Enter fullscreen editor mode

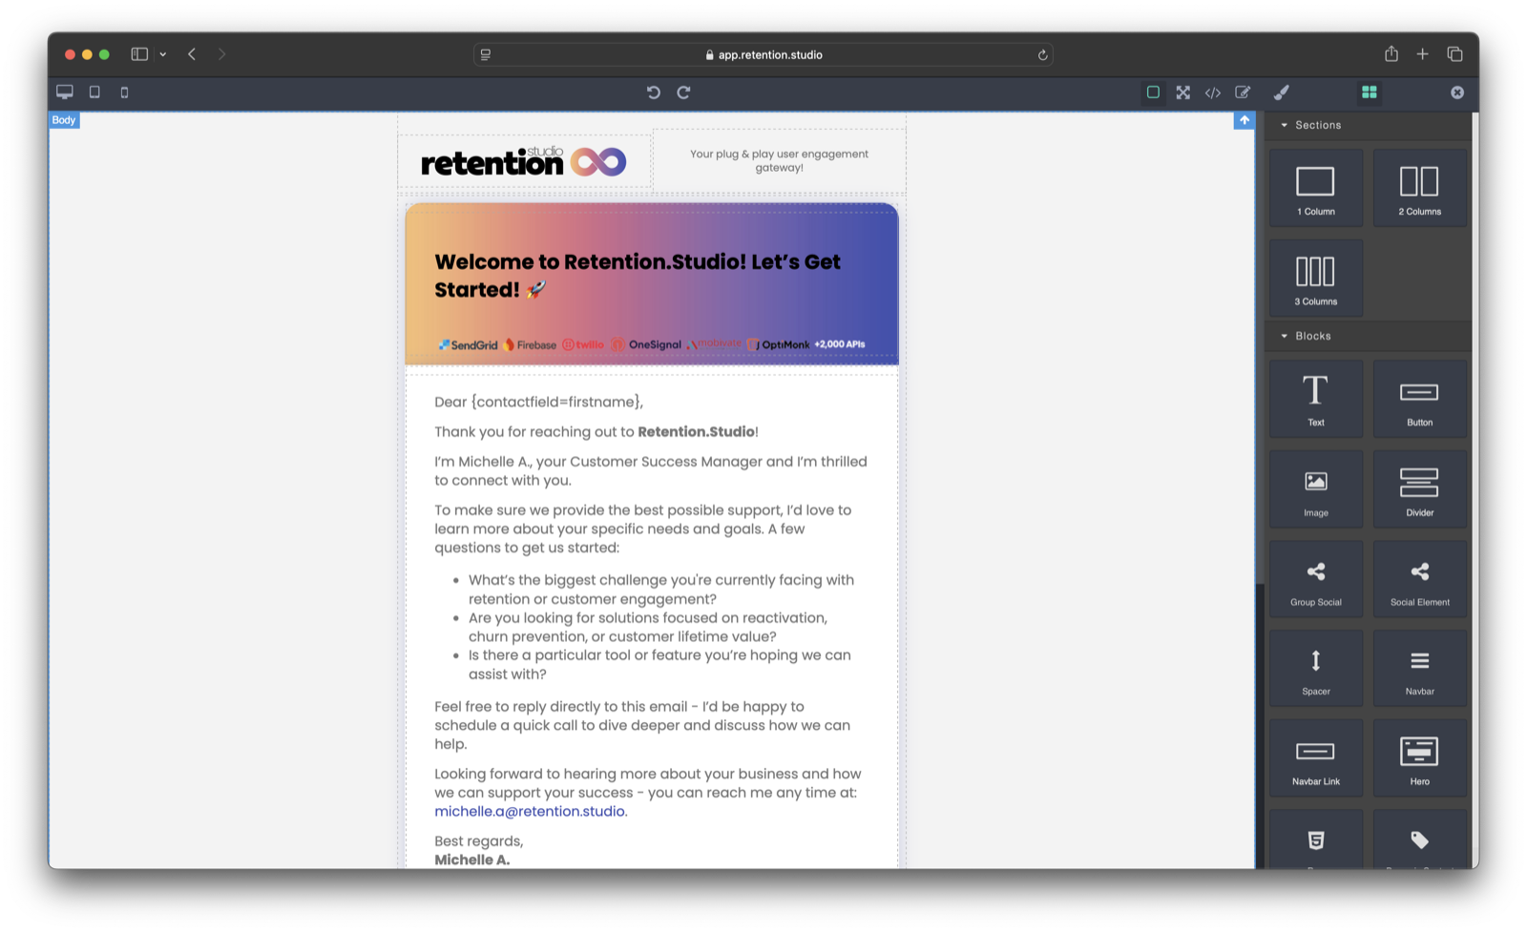[1183, 93]
